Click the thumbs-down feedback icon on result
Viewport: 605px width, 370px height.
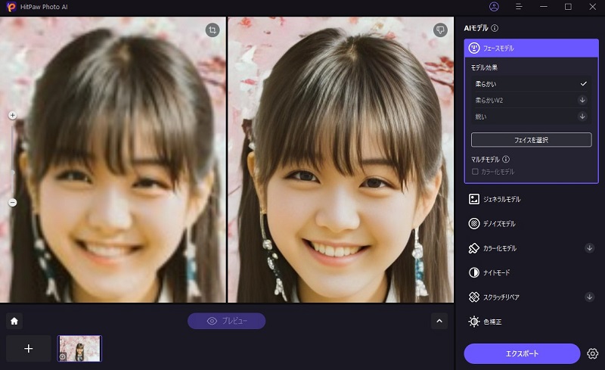click(440, 30)
